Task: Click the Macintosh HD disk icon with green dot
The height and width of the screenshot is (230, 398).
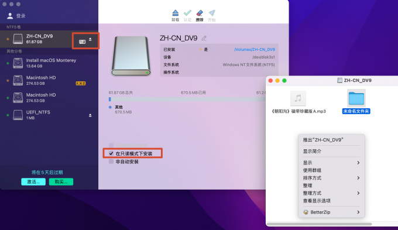Action: click(x=18, y=98)
